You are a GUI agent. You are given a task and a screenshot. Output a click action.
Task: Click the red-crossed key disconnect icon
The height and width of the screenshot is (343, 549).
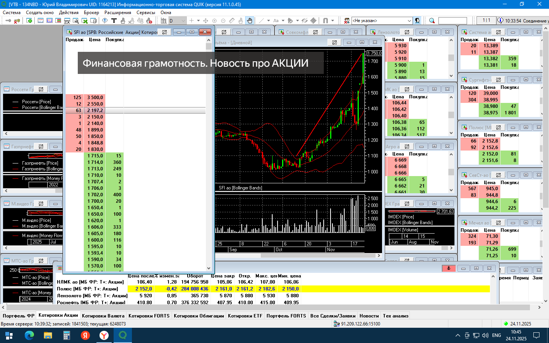(17, 21)
